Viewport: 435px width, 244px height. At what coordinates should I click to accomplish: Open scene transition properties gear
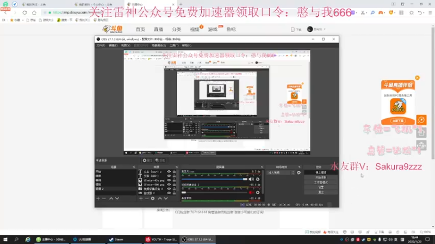coord(299,172)
